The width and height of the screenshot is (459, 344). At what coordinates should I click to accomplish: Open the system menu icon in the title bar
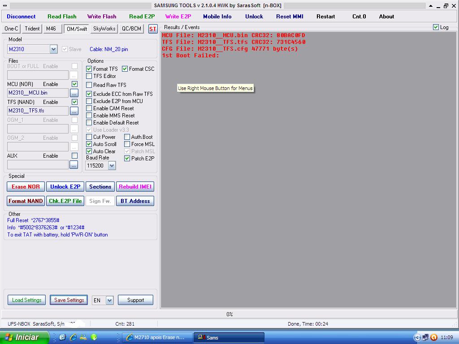(x=5, y=5)
